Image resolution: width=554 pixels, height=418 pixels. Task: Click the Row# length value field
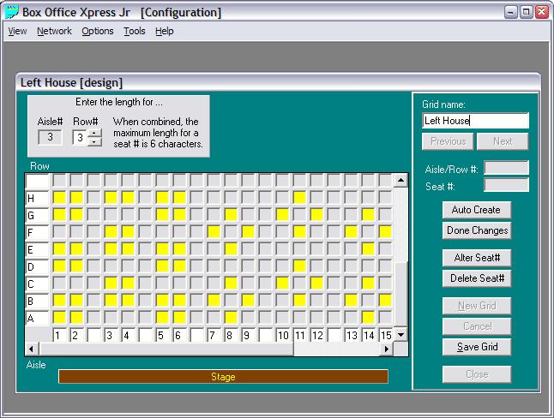(80, 137)
